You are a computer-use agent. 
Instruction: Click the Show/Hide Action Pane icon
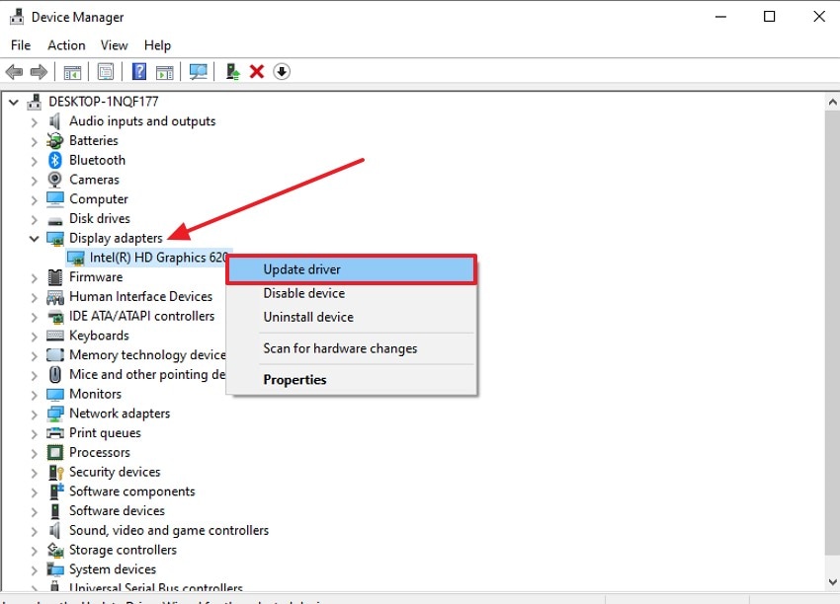(x=164, y=72)
